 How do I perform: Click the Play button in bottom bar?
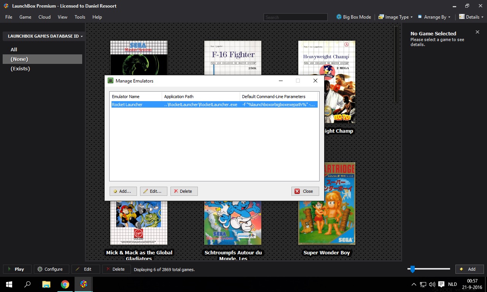coord(17,269)
